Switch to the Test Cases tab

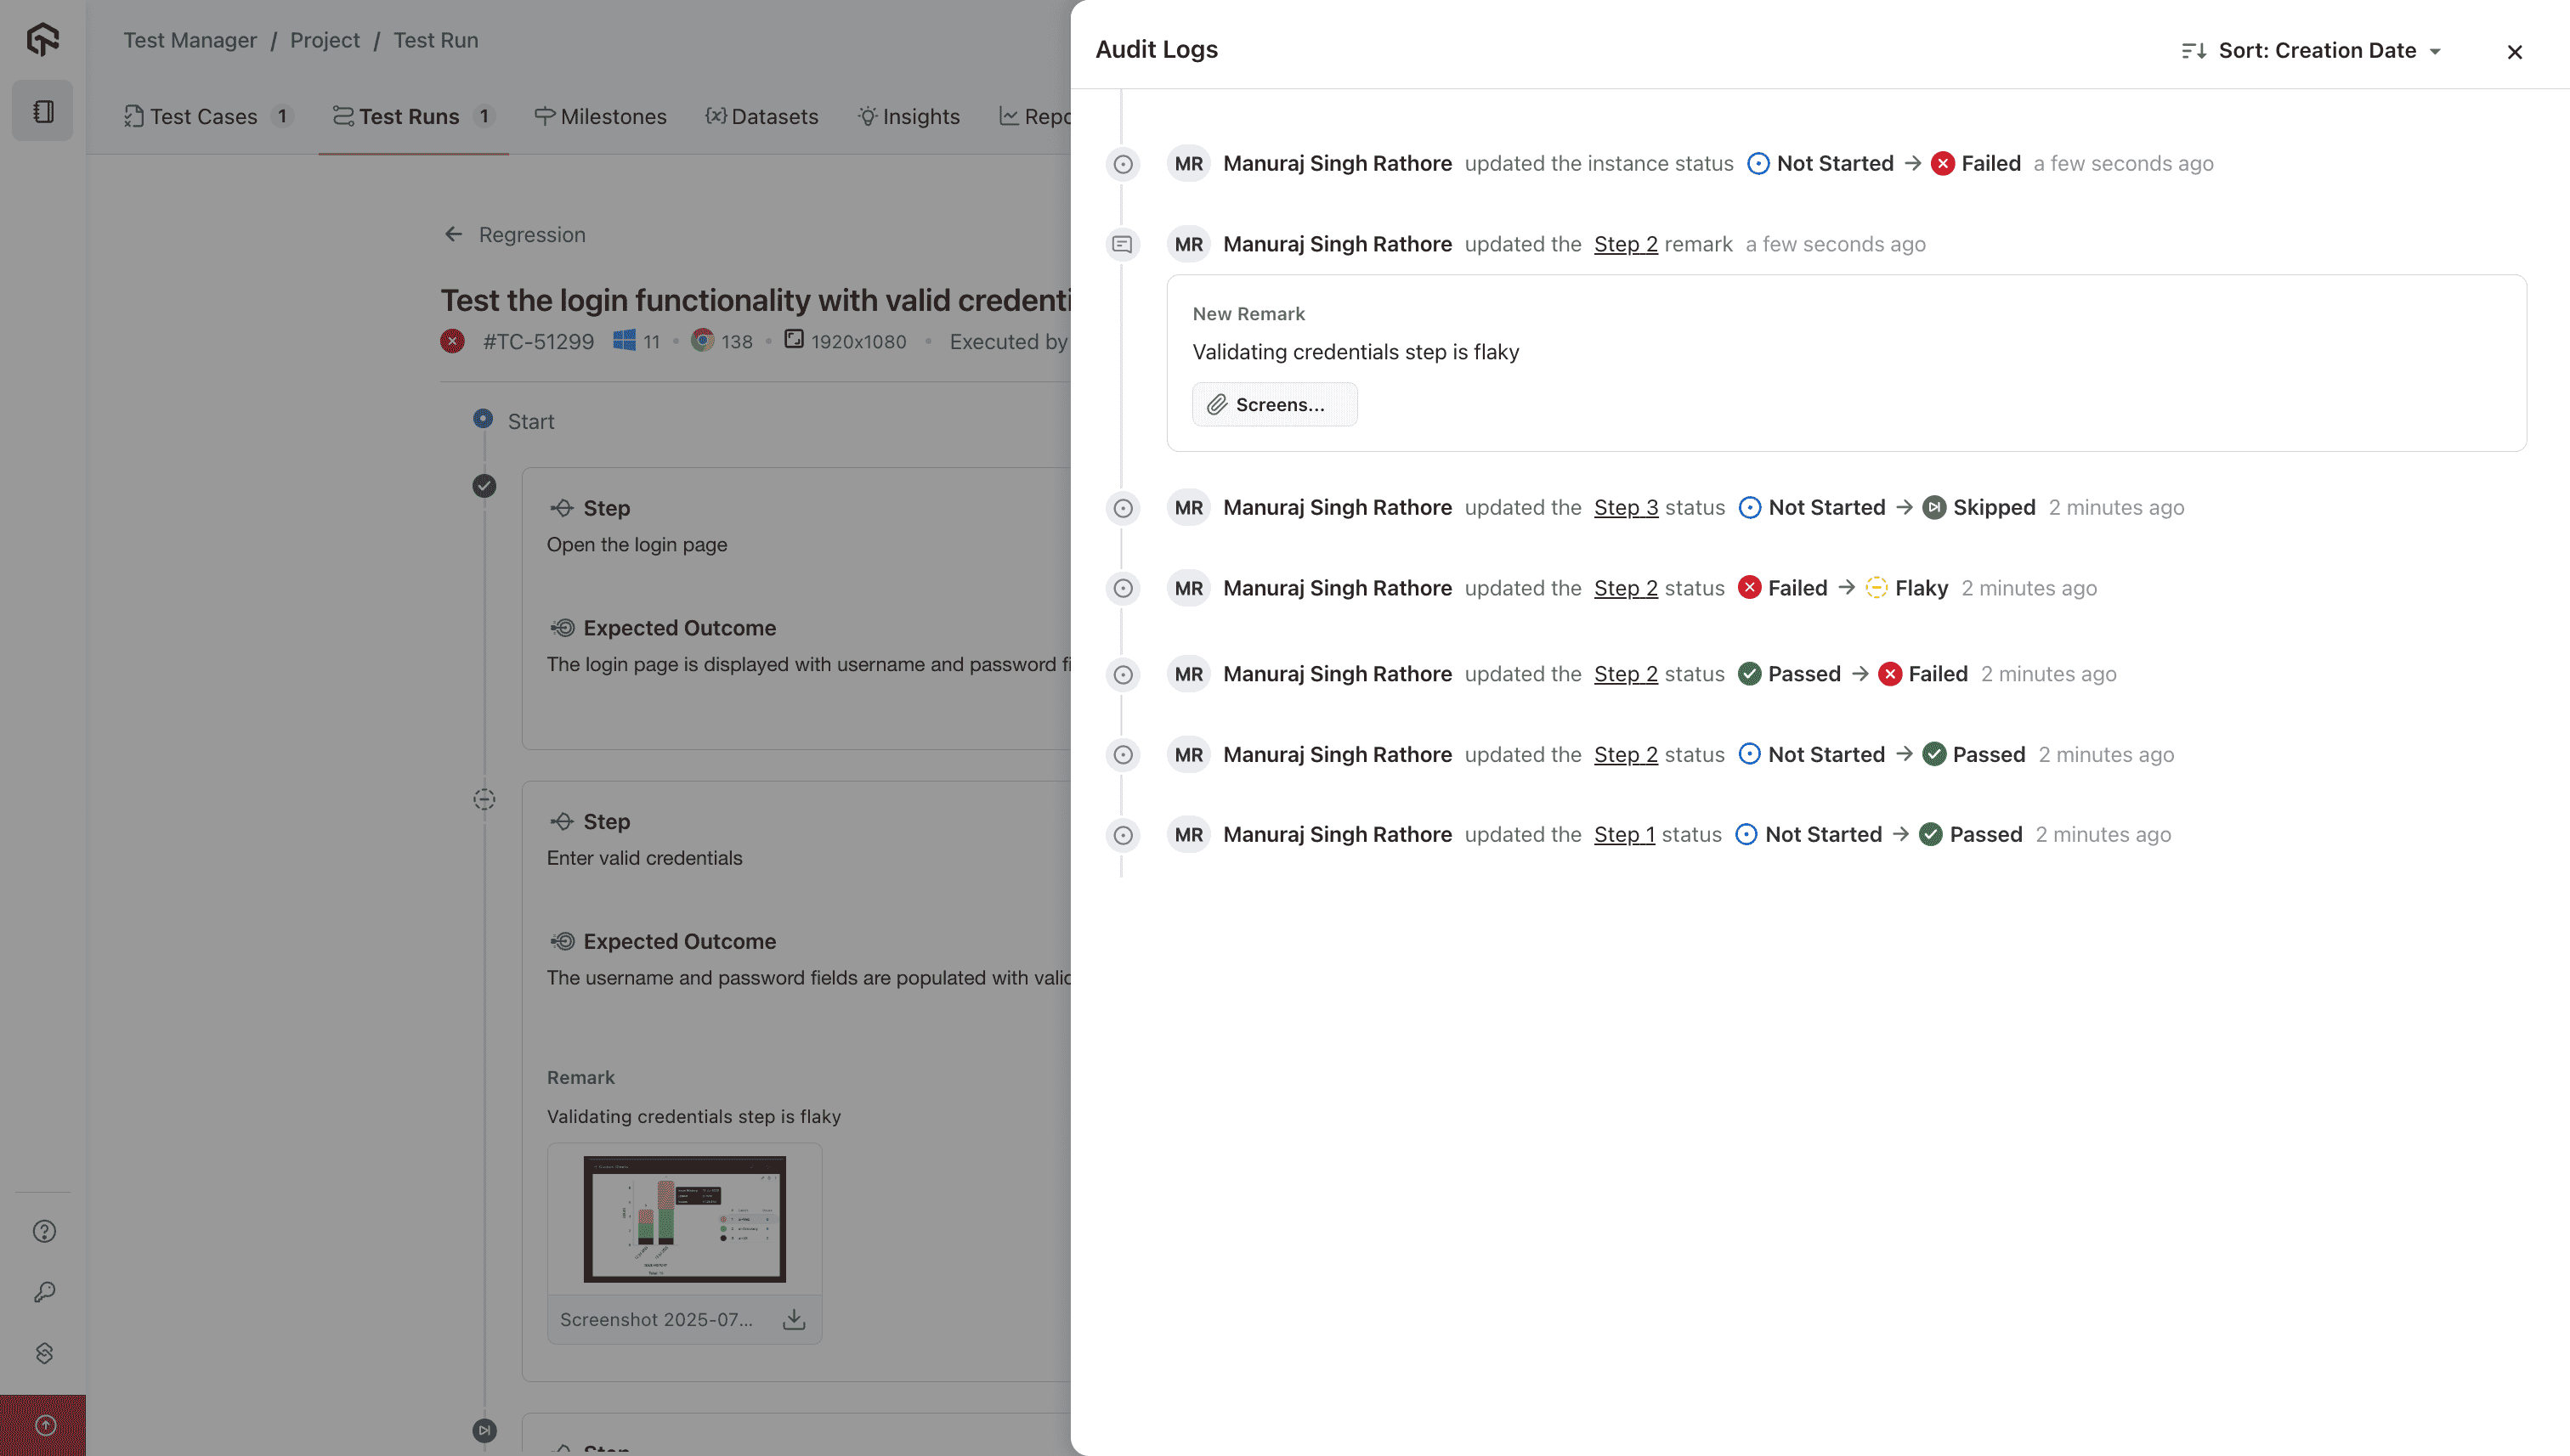(x=204, y=117)
